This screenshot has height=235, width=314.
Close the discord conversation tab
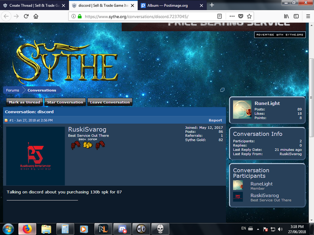(x=132, y=5)
